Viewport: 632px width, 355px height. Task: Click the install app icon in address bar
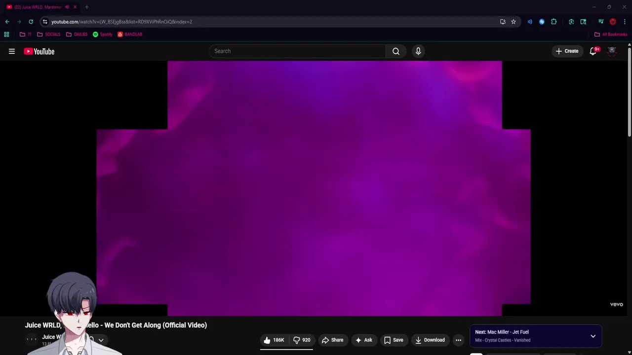[x=503, y=22]
